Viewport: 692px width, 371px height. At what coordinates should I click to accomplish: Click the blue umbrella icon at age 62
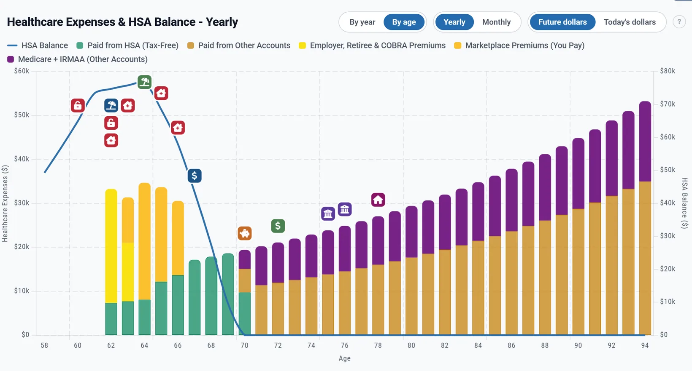click(111, 105)
